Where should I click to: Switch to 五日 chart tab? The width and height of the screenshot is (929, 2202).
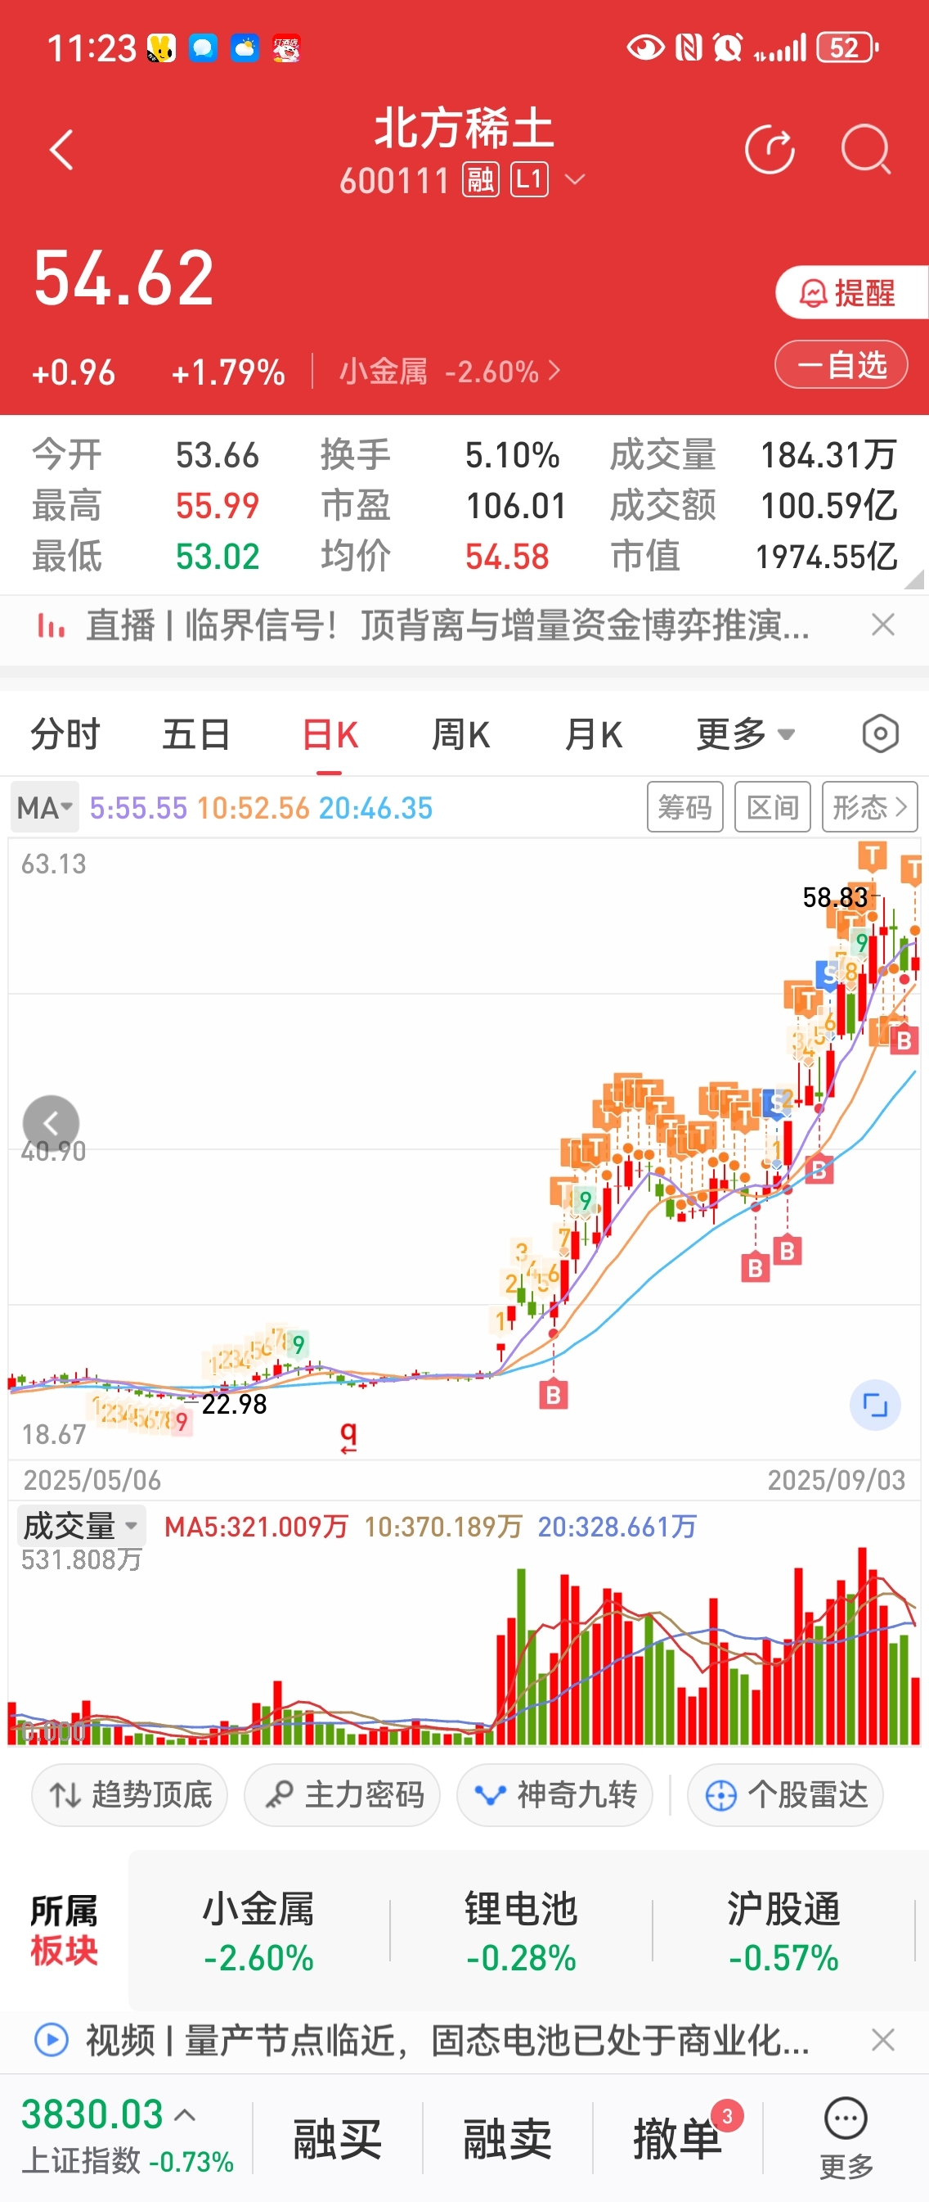pyautogui.click(x=196, y=735)
